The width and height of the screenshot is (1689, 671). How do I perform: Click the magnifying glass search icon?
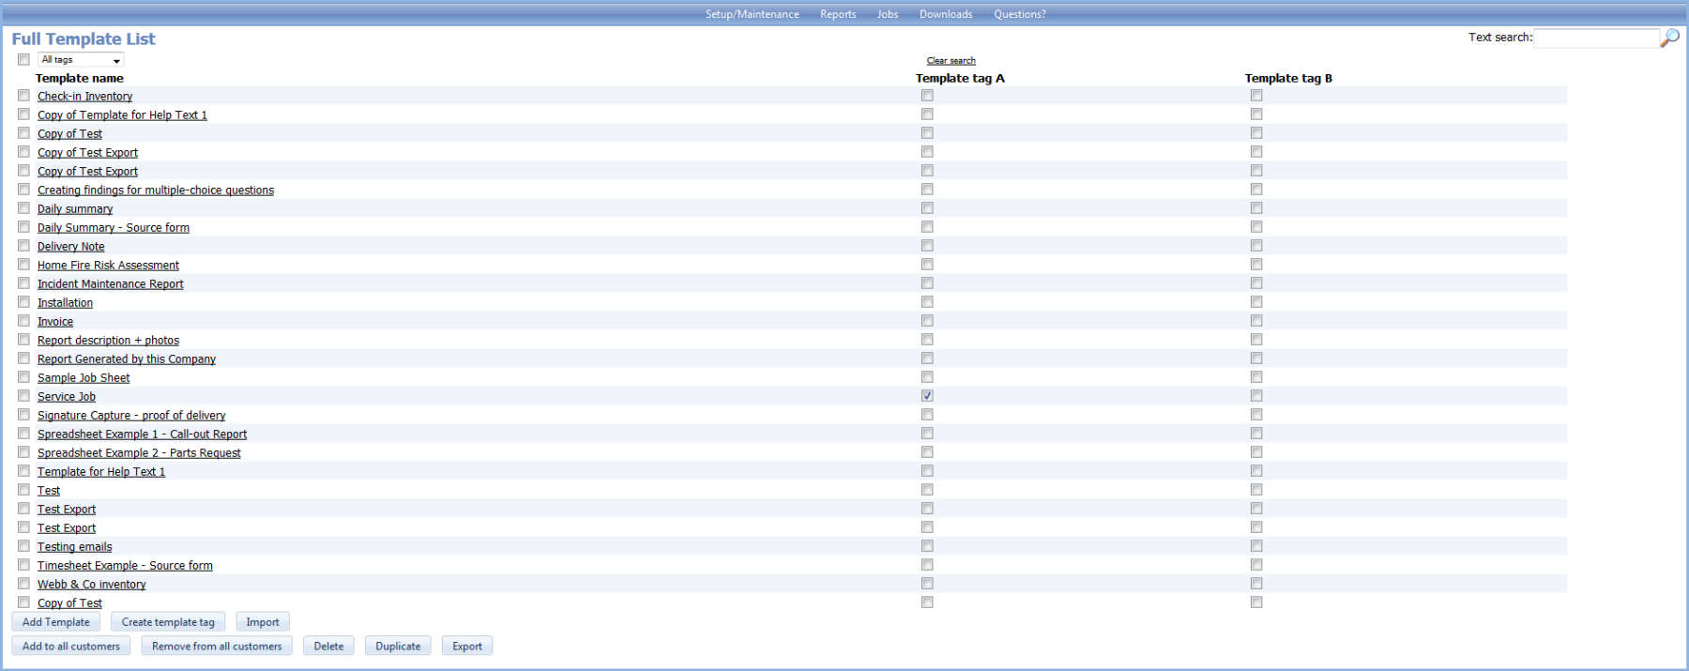click(x=1669, y=38)
